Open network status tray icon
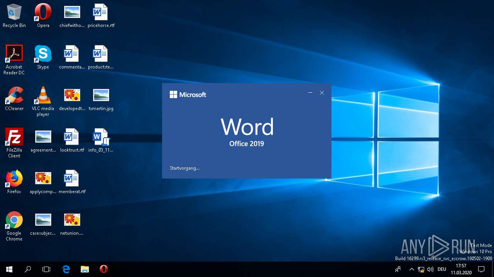 [421, 269]
